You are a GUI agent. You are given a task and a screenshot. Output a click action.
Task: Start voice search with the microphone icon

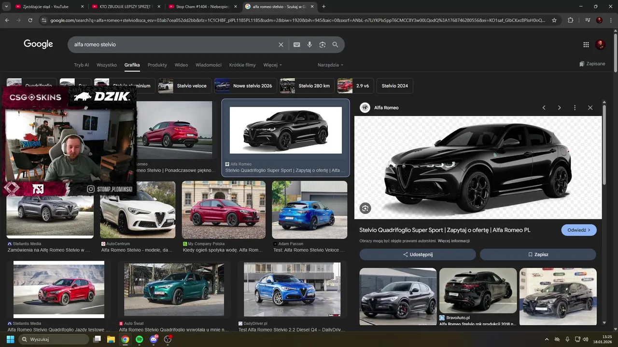(x=309, y=44)
